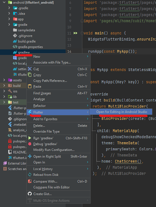Click the Cut scissors icon
Screen dimensions: 156x207
point(30,69)
